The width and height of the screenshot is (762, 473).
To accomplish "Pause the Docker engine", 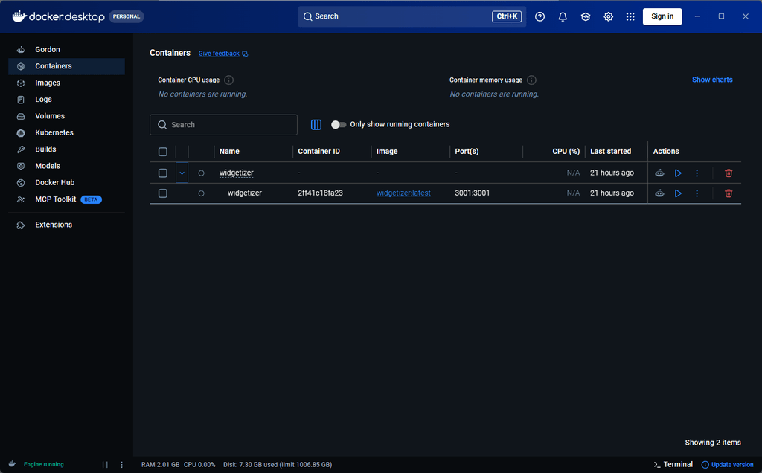I will tap(105, 465).
